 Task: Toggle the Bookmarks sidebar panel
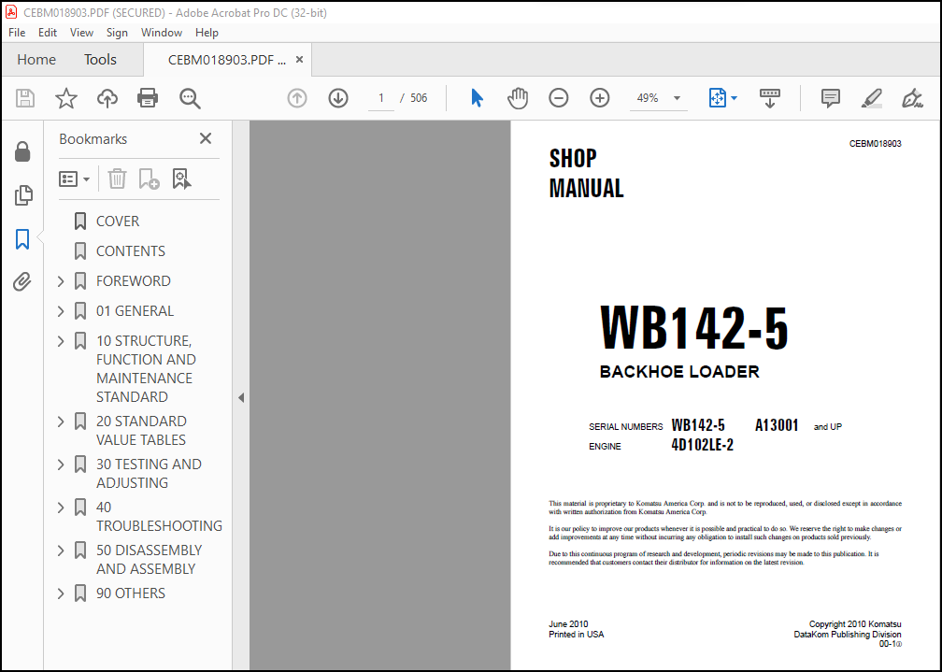tap(22, 238)
